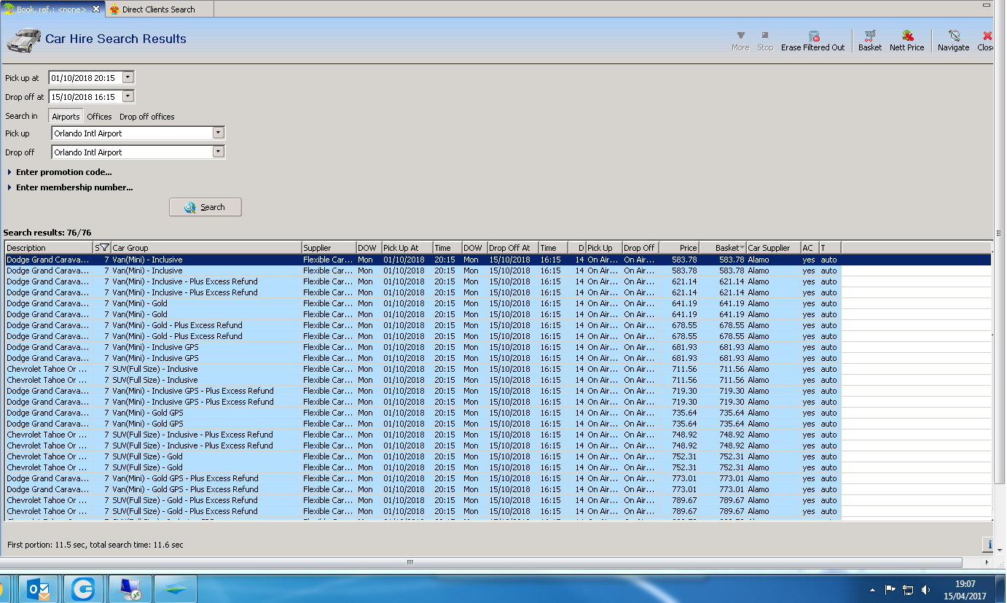Click the Car Supplier column header
The height and width of the screenshot is (603, 1007).
pos(773,248)
